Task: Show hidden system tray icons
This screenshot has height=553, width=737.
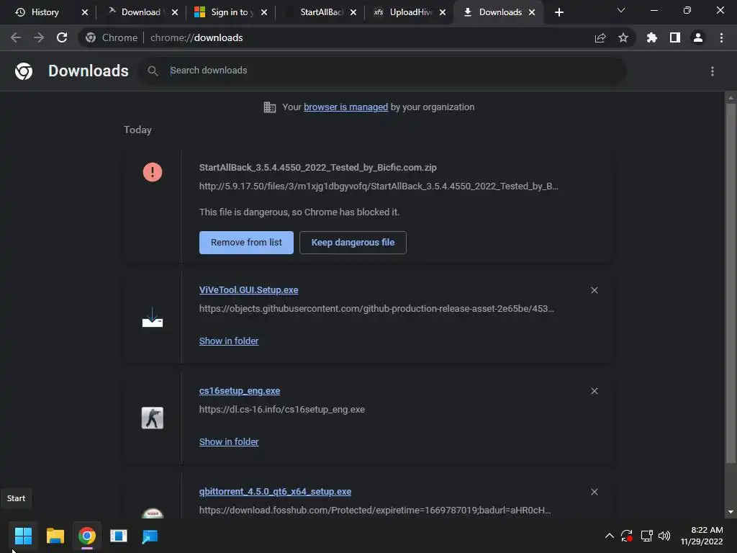Action: [x=609, y=536]
